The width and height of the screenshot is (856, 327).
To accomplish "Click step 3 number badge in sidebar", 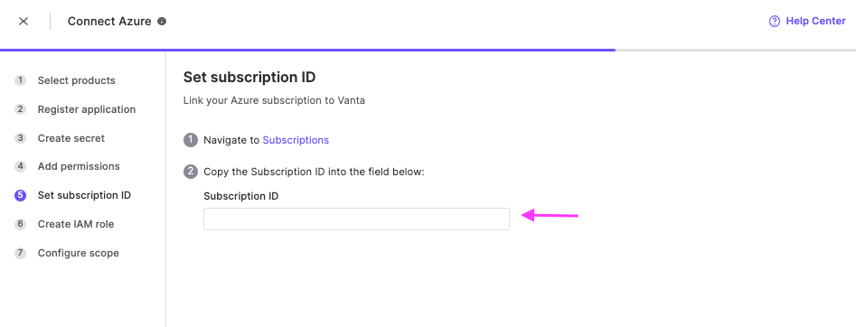I will (20, 138).
